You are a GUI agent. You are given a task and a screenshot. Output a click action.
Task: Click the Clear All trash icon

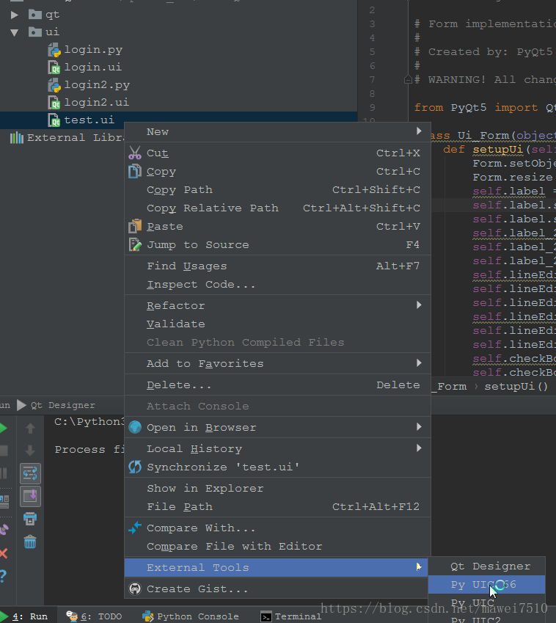[30, 542]
